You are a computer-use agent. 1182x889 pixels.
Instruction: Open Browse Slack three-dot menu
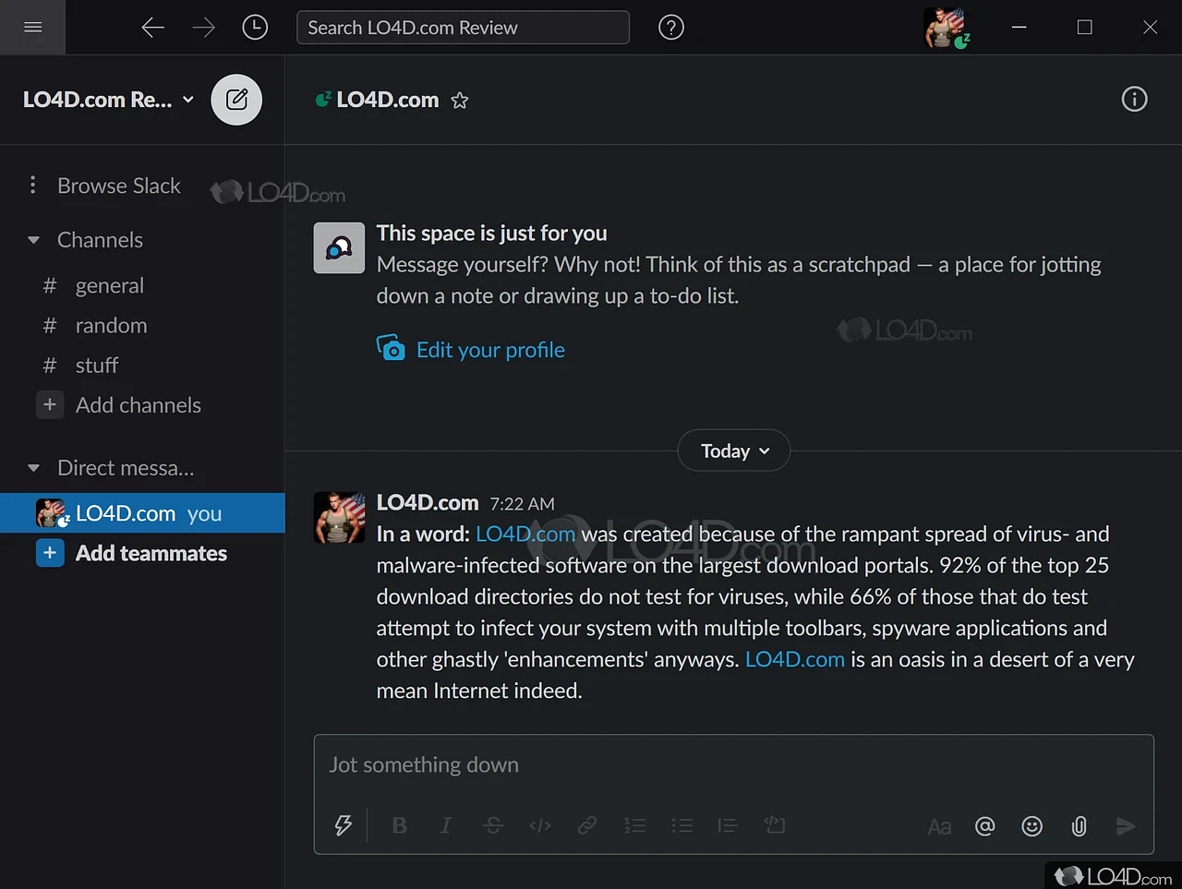tap(33, 186)
